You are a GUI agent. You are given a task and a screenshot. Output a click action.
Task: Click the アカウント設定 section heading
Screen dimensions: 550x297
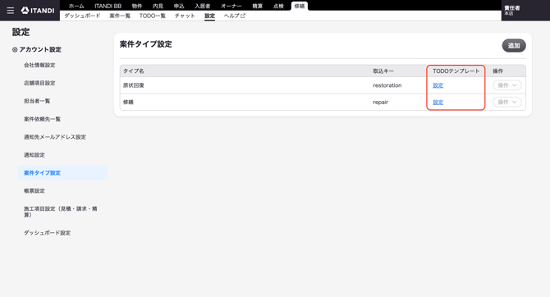click(40, 50)
